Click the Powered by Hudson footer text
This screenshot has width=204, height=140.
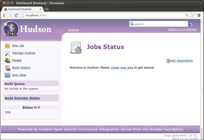tap(100, 129)
